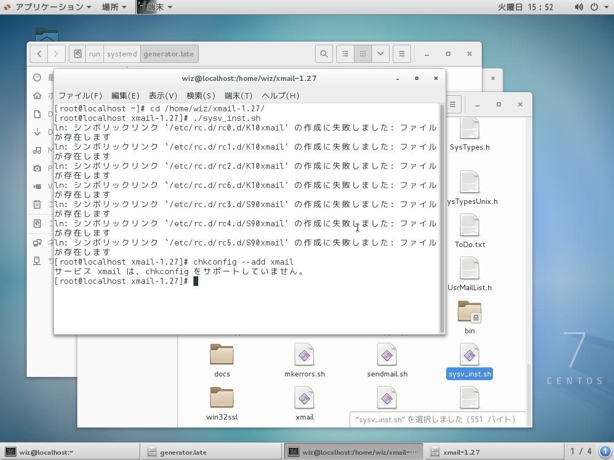Click the run path segment
This screenshot has height=460, width=614.
94,54
